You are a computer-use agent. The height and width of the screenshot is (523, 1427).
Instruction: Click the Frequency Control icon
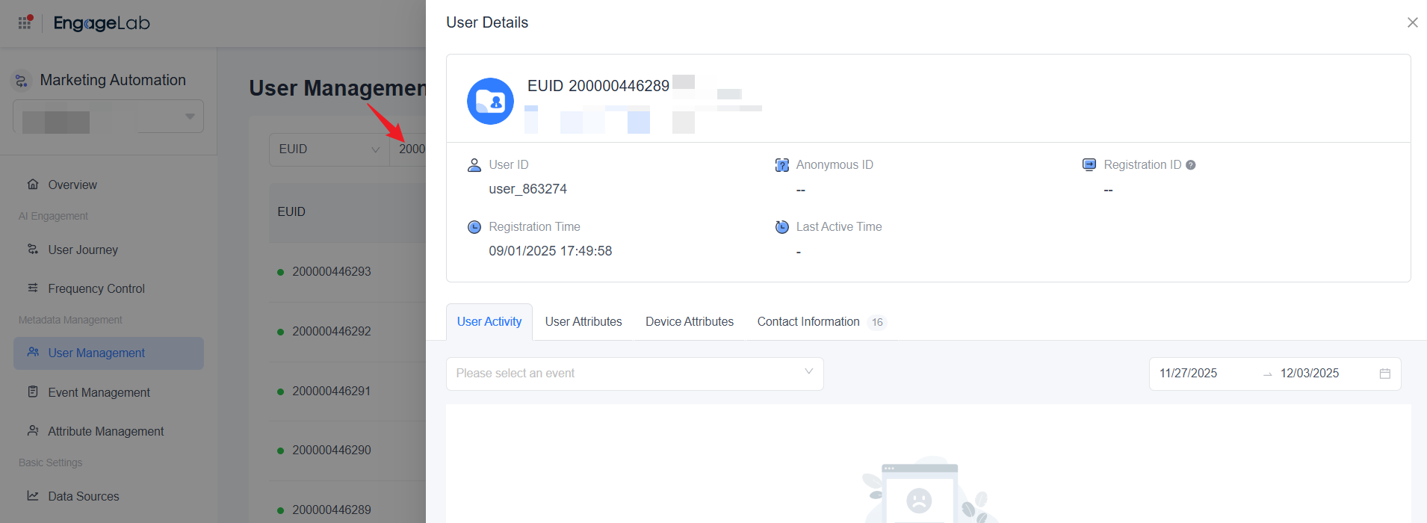click(x=33, y=288)
